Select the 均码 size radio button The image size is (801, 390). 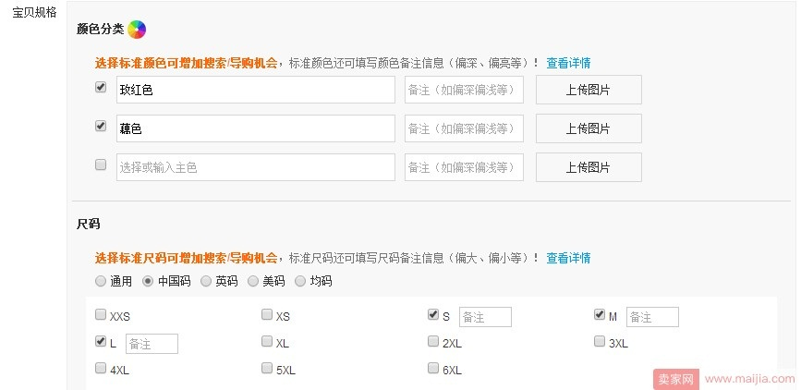point(300,281)
